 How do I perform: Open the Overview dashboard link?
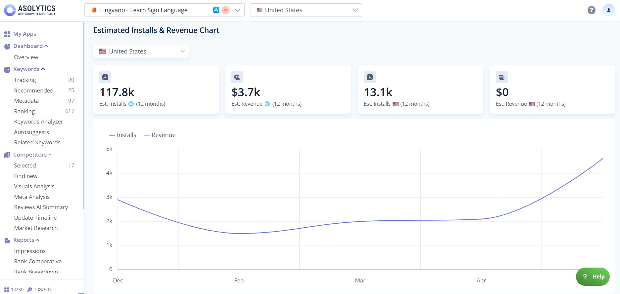tap(26, 57)
